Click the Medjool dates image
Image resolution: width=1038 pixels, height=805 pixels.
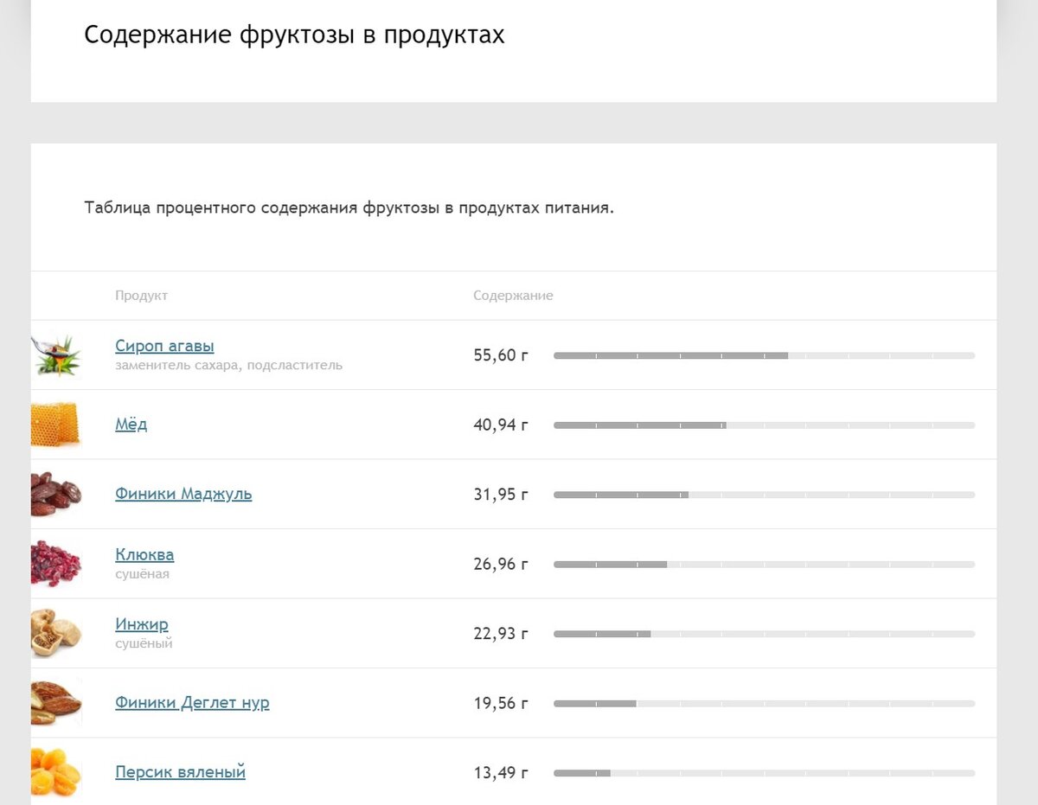pyautogui.click(x=56, y=495)
